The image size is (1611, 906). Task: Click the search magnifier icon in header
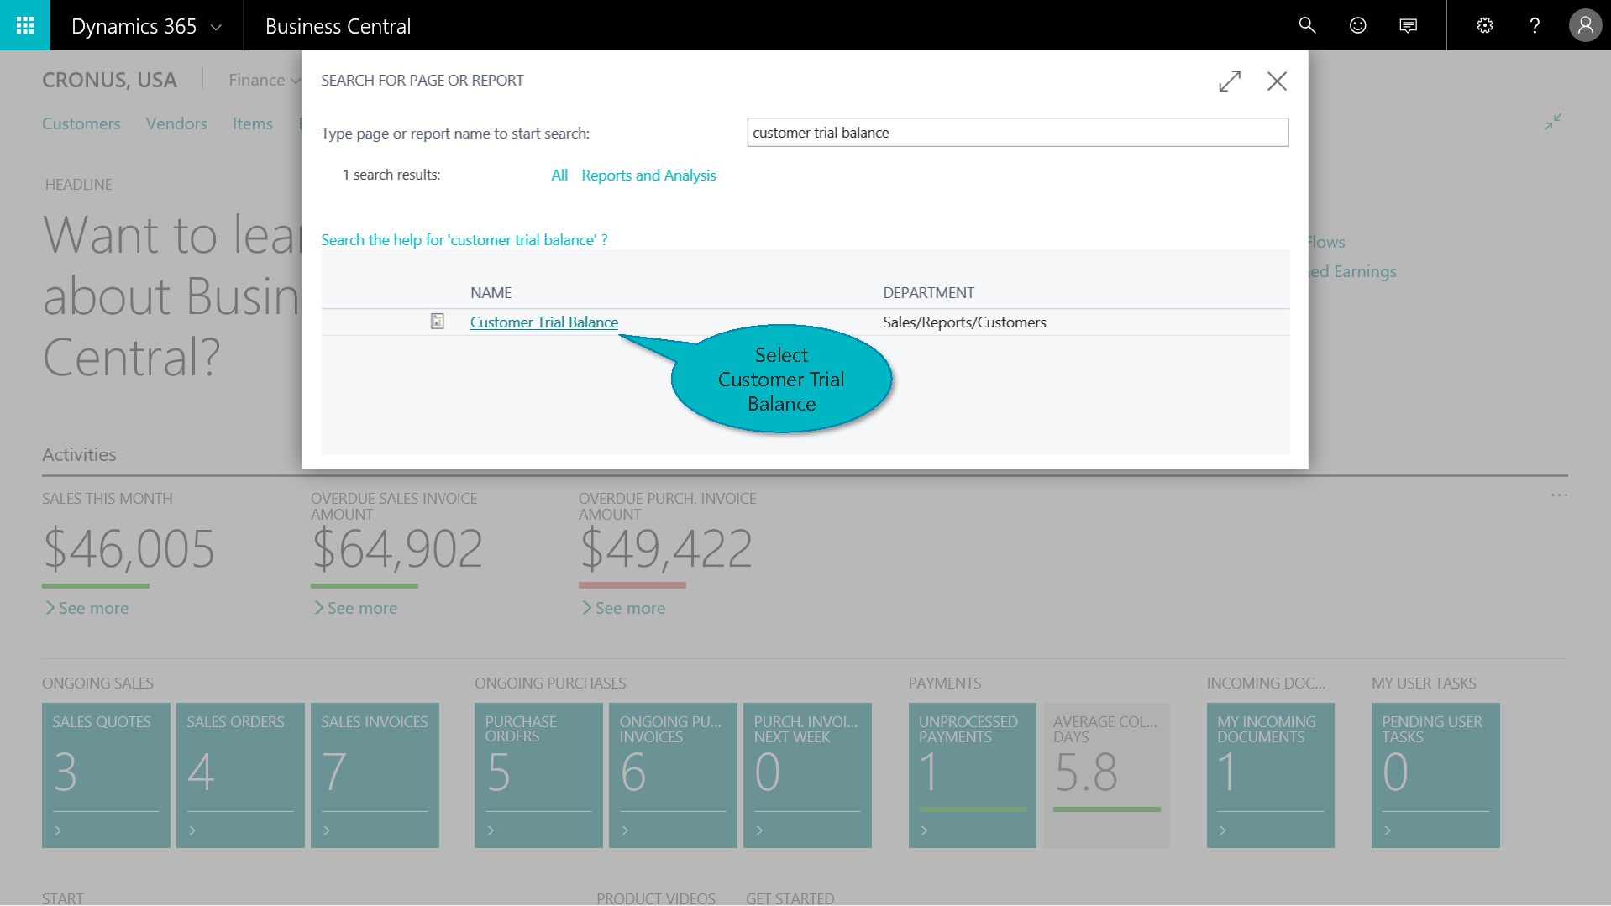[x=1307, y=25]
